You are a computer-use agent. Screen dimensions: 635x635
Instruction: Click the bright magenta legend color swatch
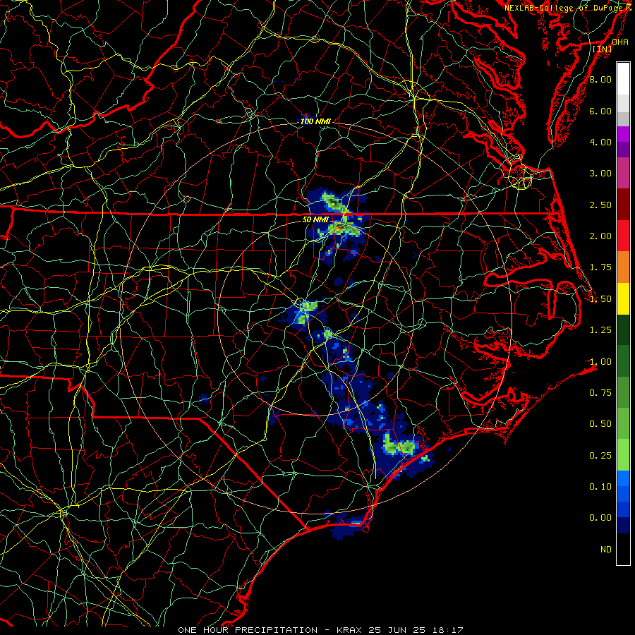(x=623, y=134)
